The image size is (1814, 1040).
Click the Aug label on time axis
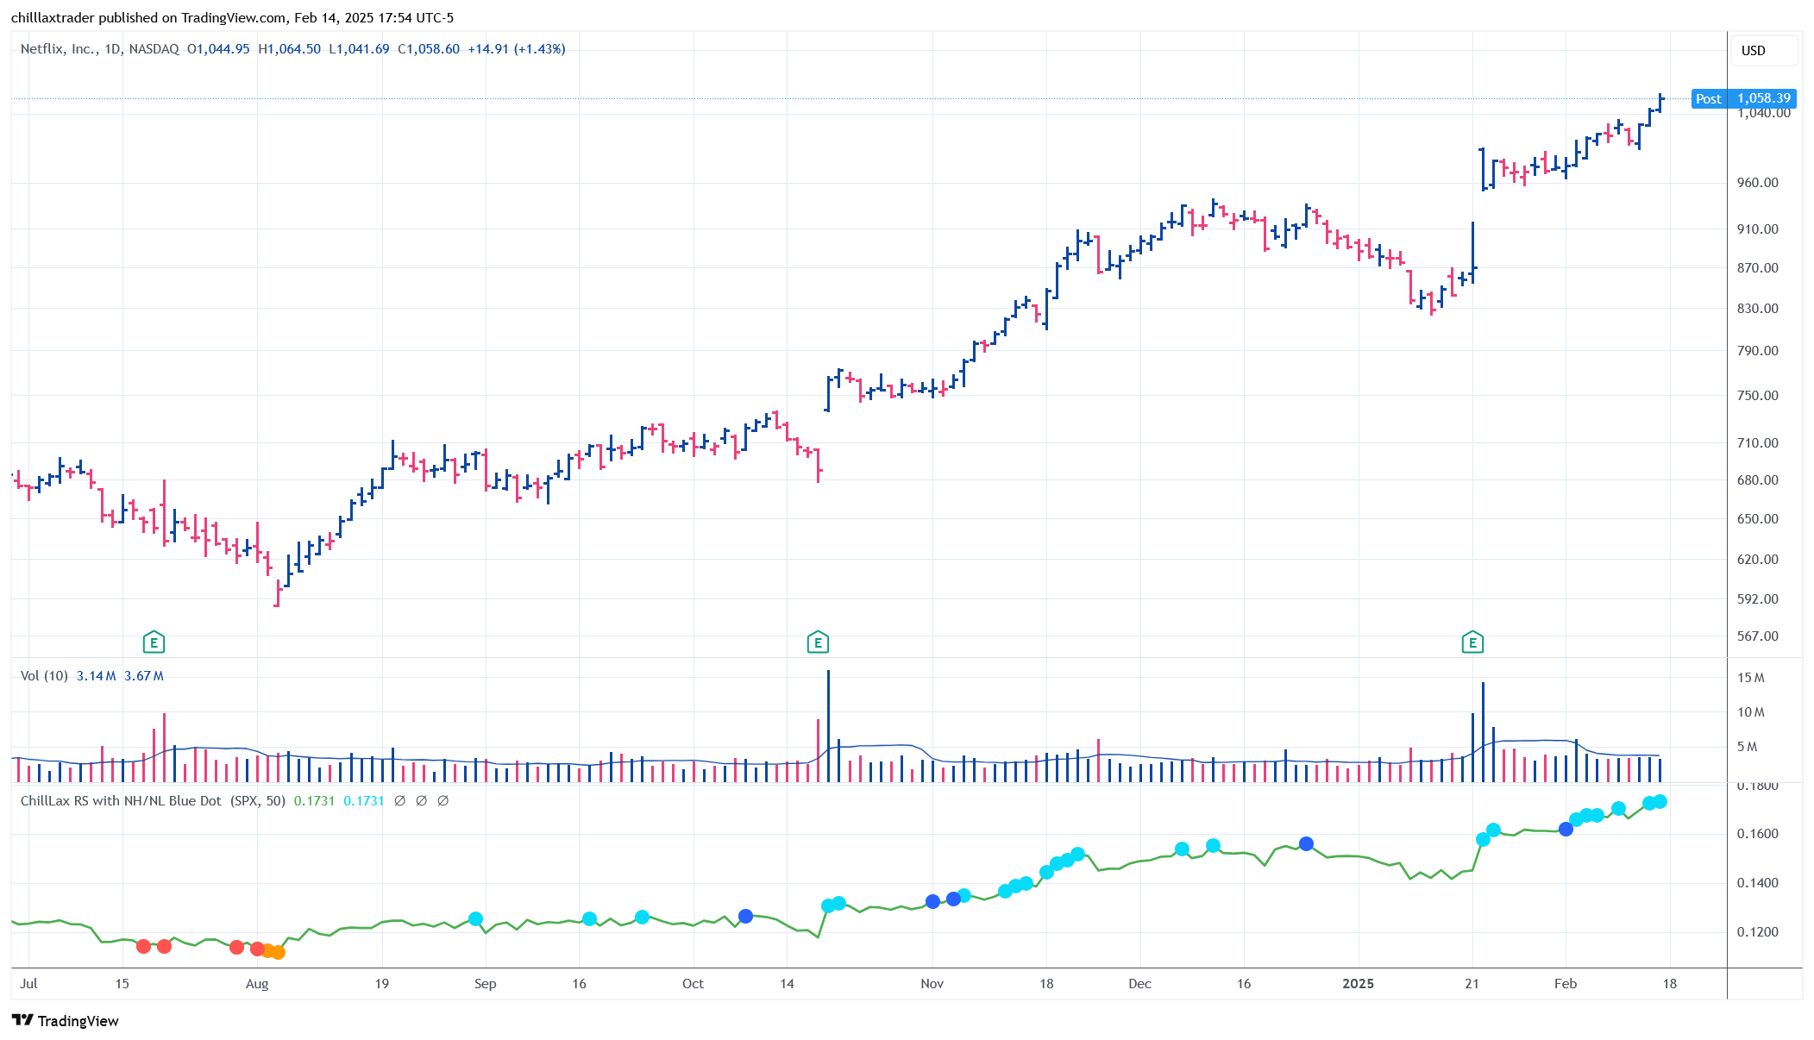click(257, 983)
